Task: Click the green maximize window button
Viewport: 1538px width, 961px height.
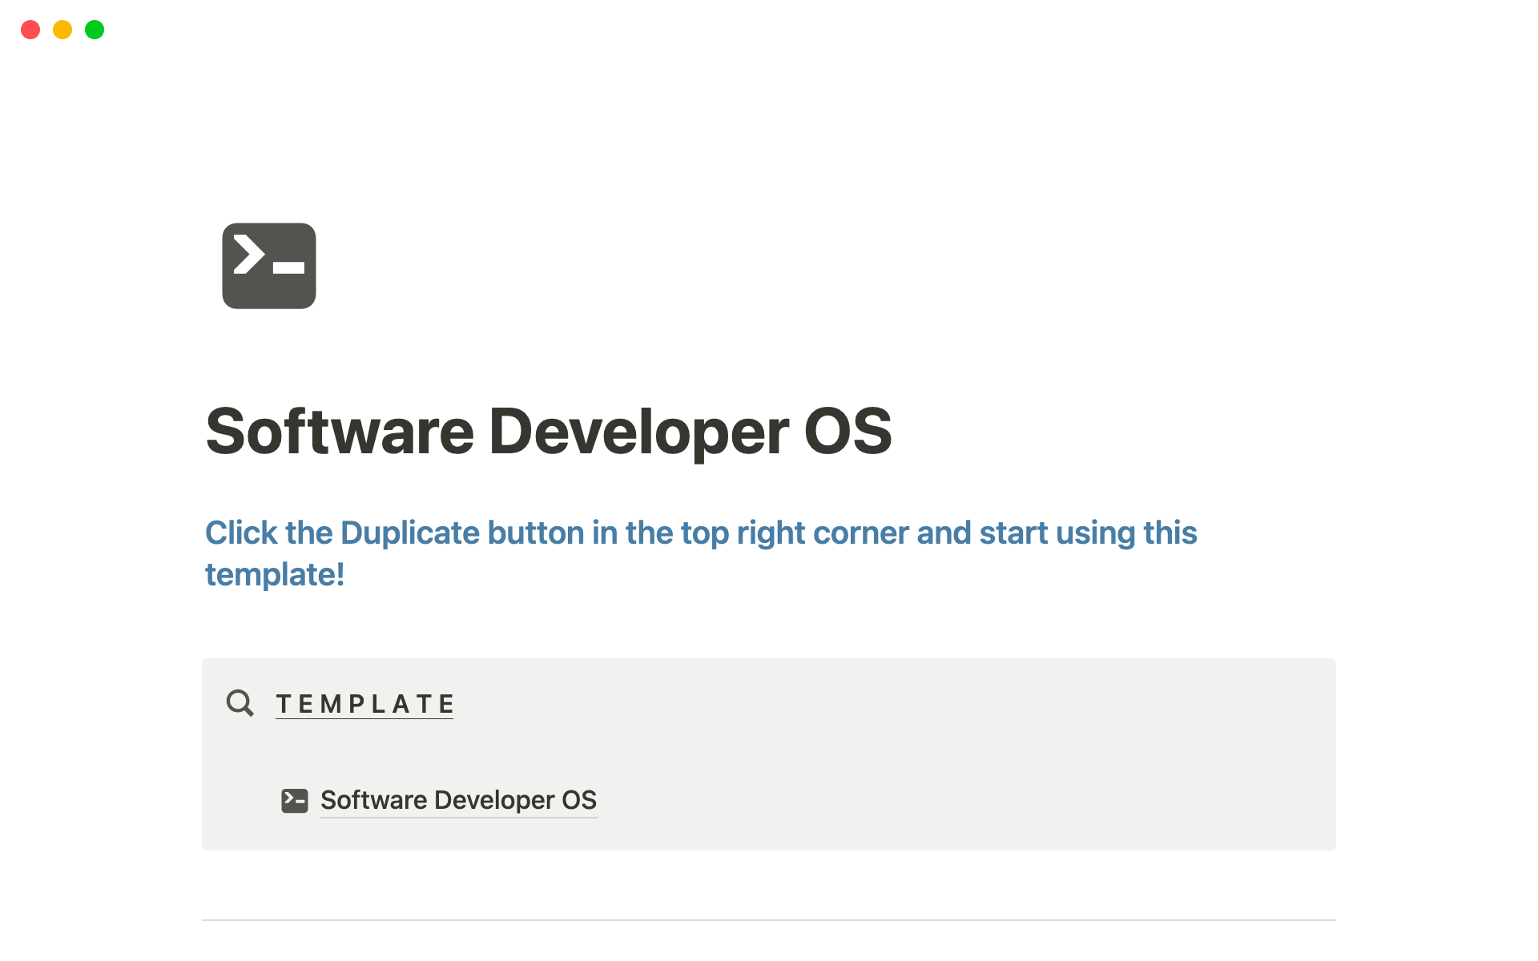Action: click(x=95, y=30)
